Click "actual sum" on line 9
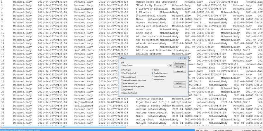 [x=143, y=29]
